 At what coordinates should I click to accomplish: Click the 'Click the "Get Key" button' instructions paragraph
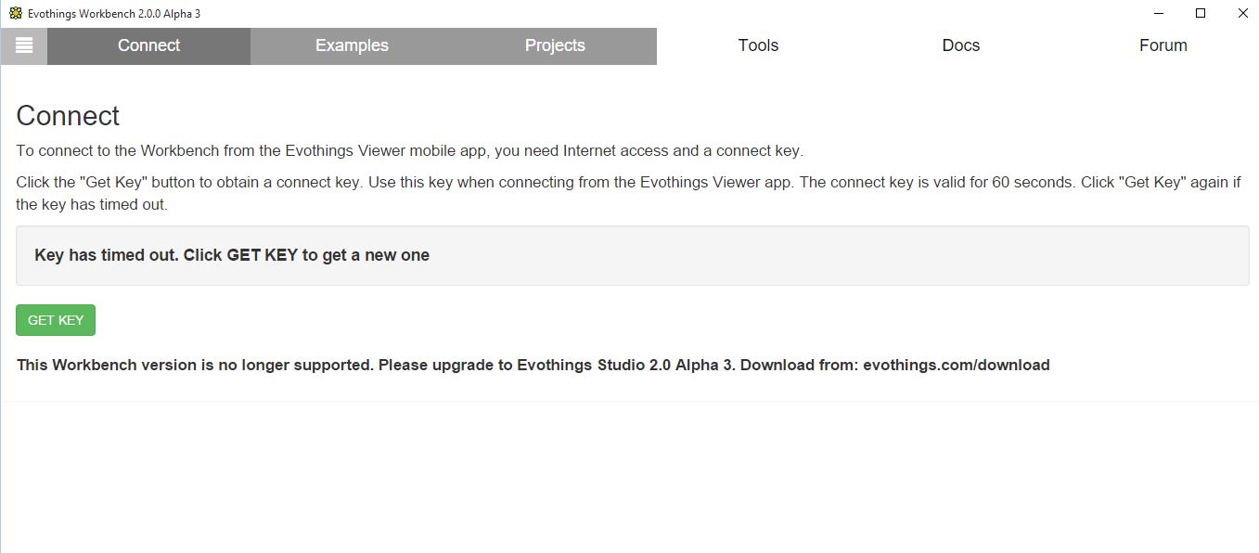628,193
